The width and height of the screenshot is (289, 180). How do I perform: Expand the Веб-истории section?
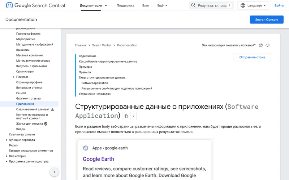7,156
